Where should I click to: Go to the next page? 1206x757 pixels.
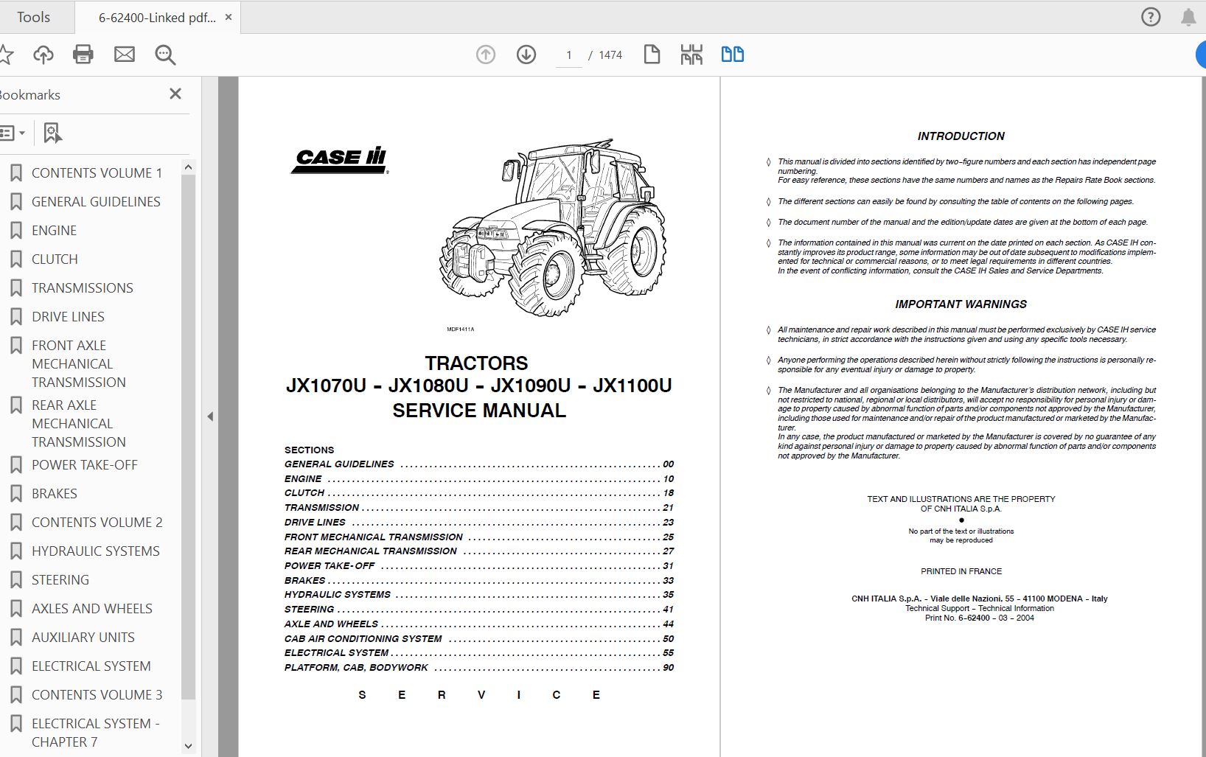[526, 55]
